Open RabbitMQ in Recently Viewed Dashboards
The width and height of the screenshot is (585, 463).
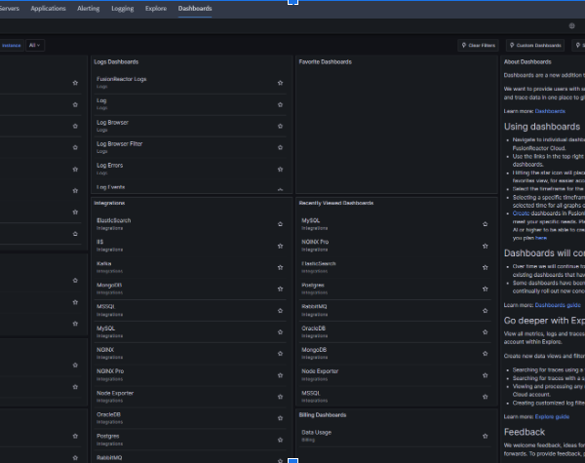[x=314, y=306]
